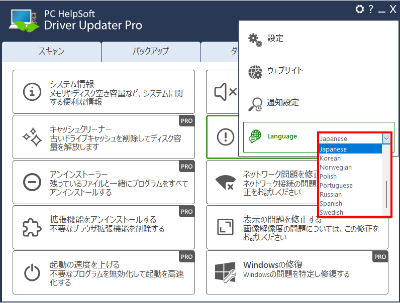
Task: Select Norwegian in language list
Action: pos(351,167)
